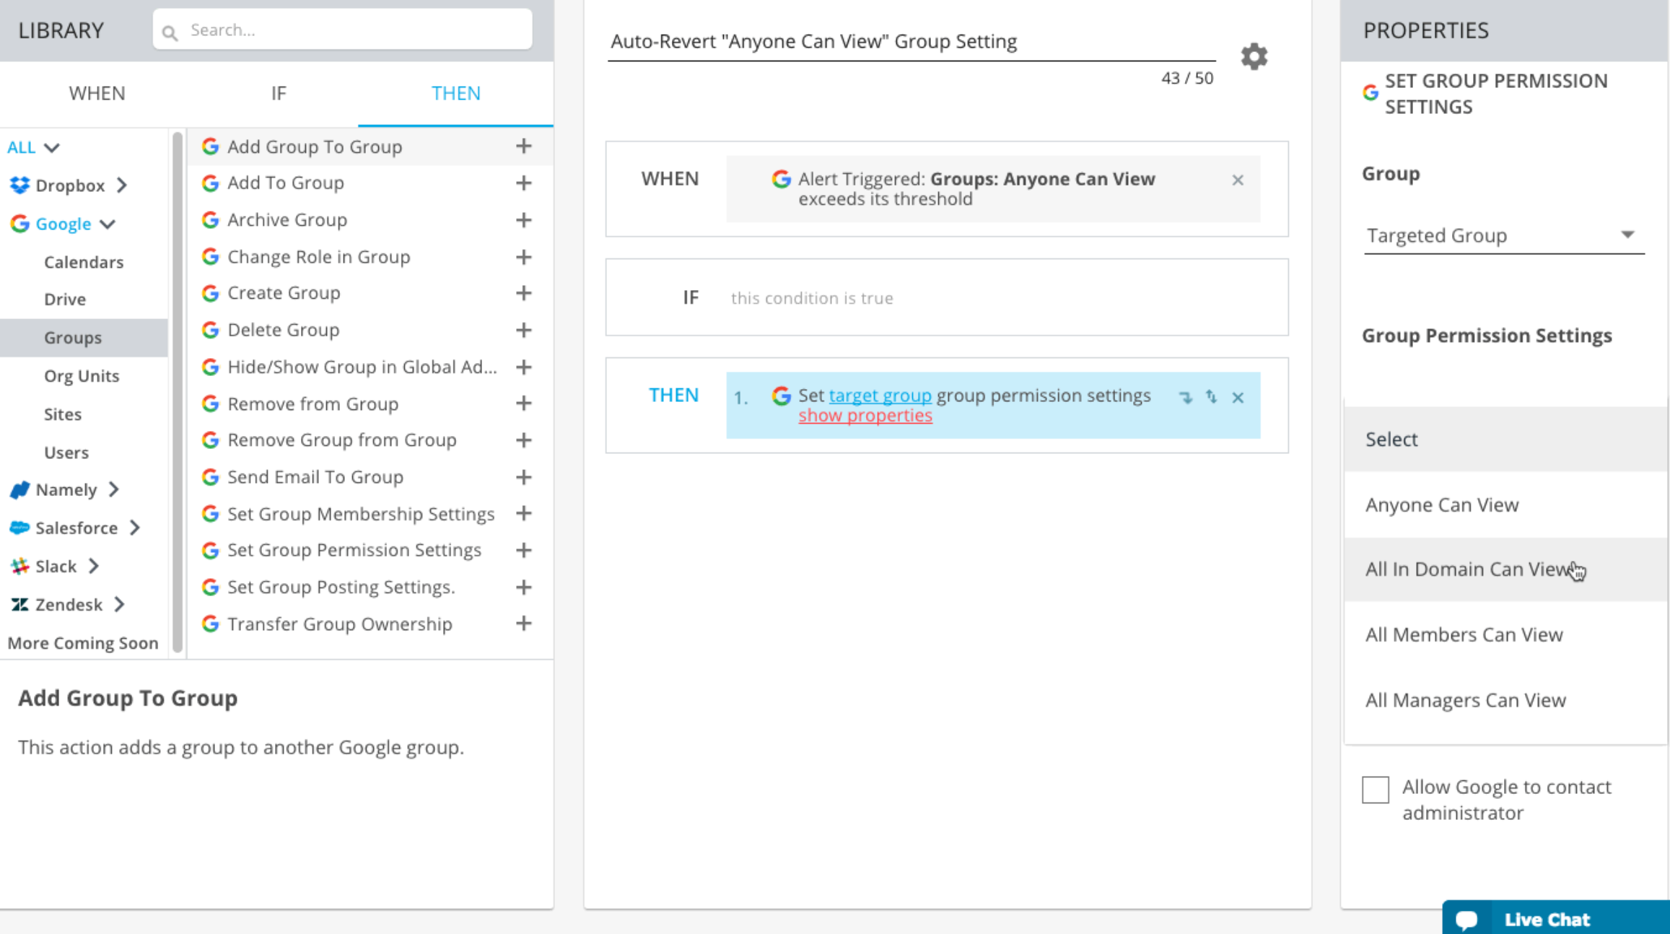Screen dimensions: 1670x934
Task: Click show properties link in THEN action
Action: (866, 415)
